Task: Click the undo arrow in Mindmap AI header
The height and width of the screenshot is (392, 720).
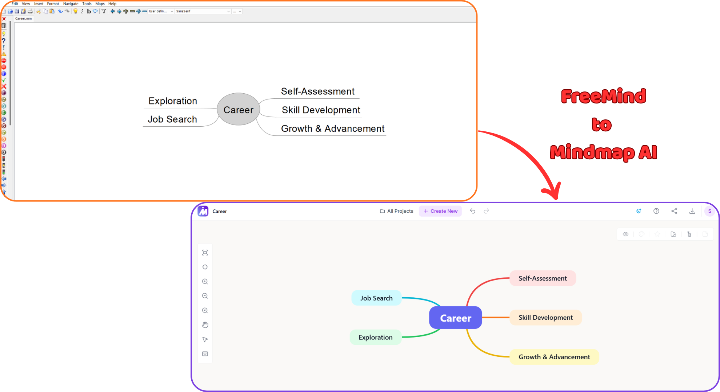Action: [x=472, y=211]
